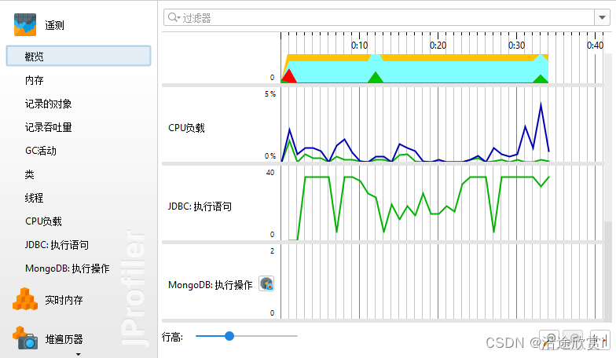Expand more sections with sidebar bottom arrow
The image size is (616, 358).
79,354
